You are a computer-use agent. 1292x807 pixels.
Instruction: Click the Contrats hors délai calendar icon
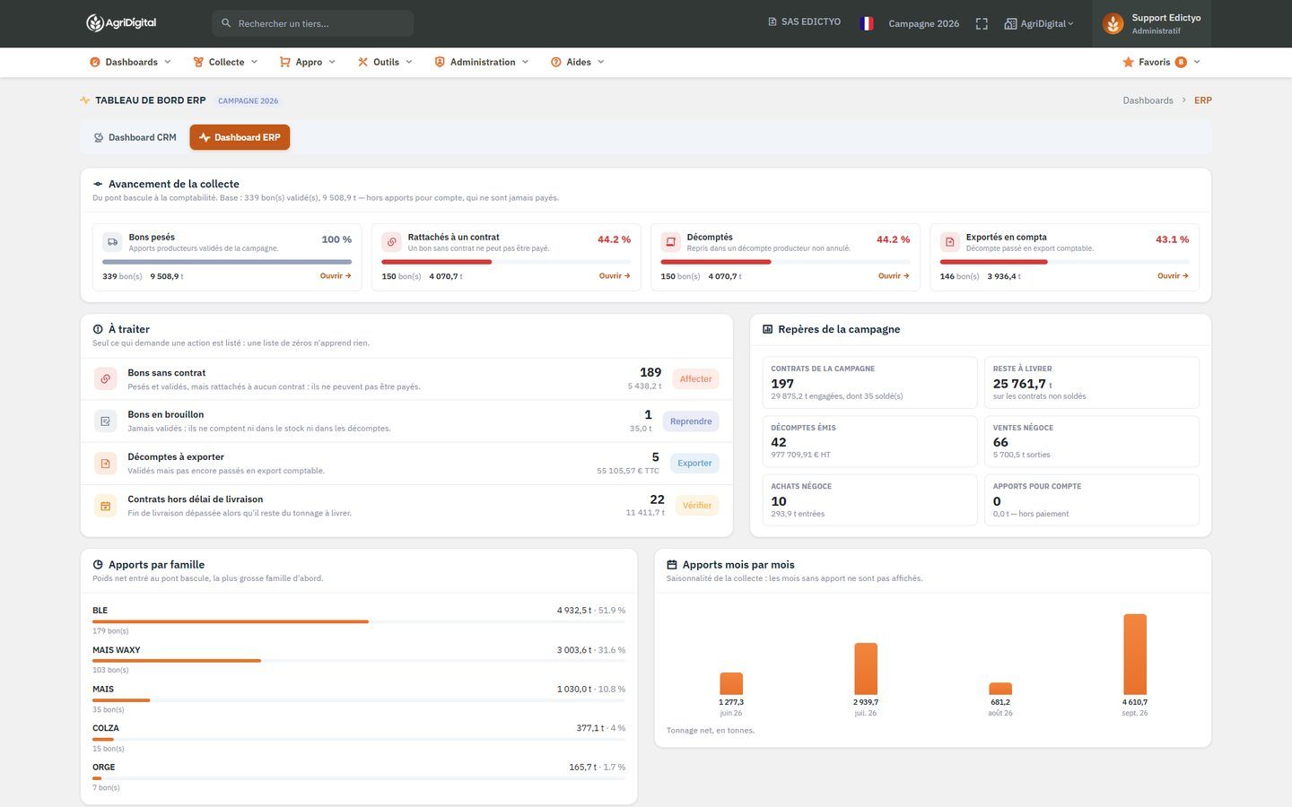[105, 506]
